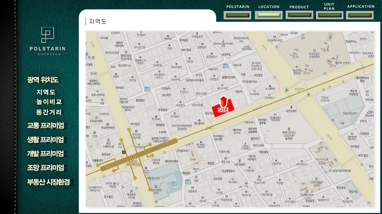Click the 7-Eleven icon near 세븐일레븐
This screenshot has height=214, width=382.
(291, 107)
